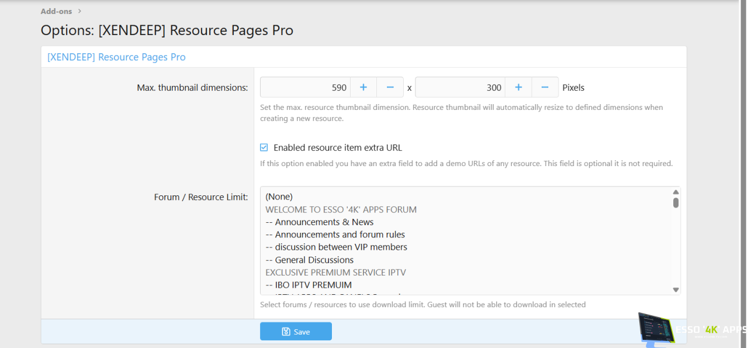Open the [XENDEEP] Resource Pages Pro header link
748x348 pixels.
[x=116, y=57]
